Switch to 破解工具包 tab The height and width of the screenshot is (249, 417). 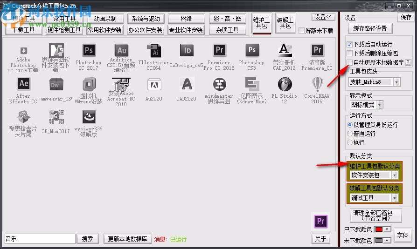[x=285, y=23]
